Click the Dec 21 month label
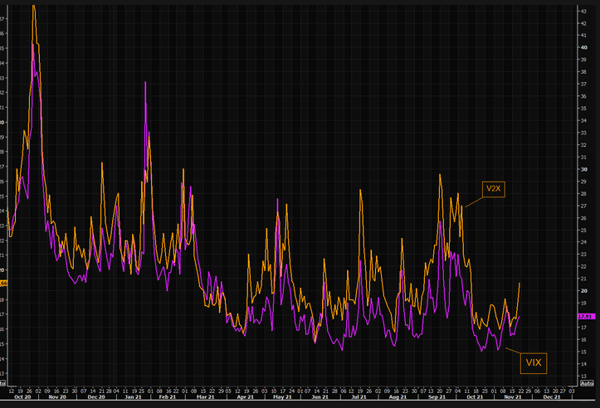The height and width of the screenshot is (408, 600). tap(552, 397)
